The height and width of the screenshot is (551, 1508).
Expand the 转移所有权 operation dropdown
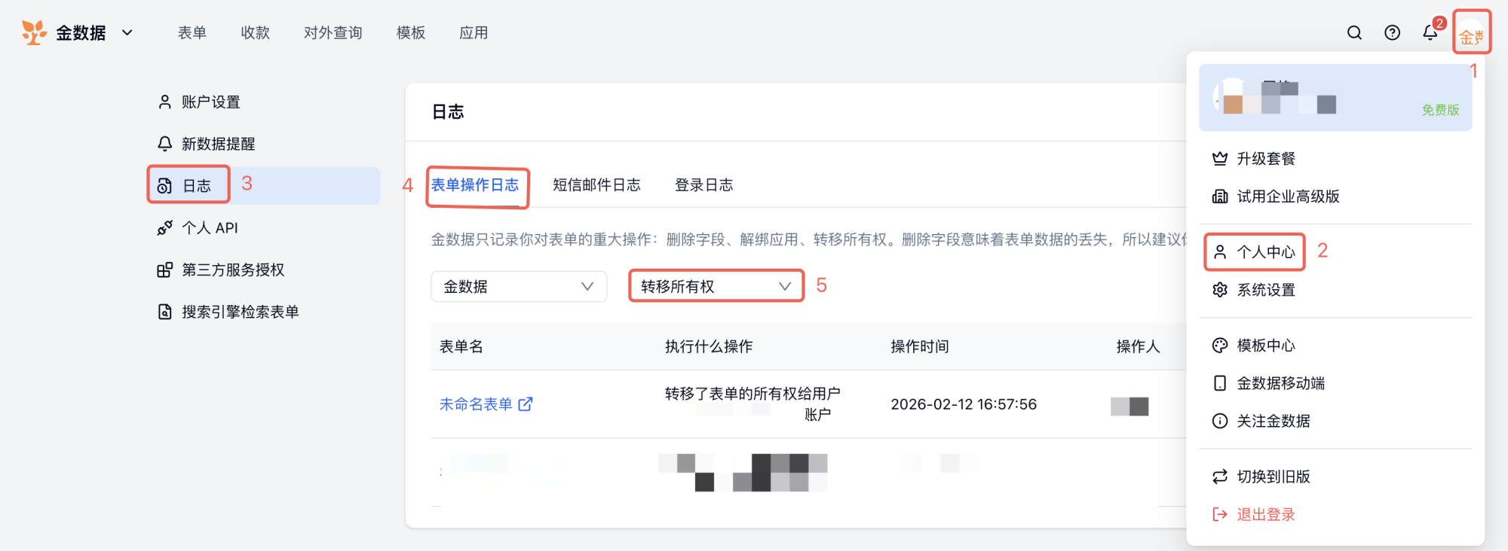click(716, 287)
